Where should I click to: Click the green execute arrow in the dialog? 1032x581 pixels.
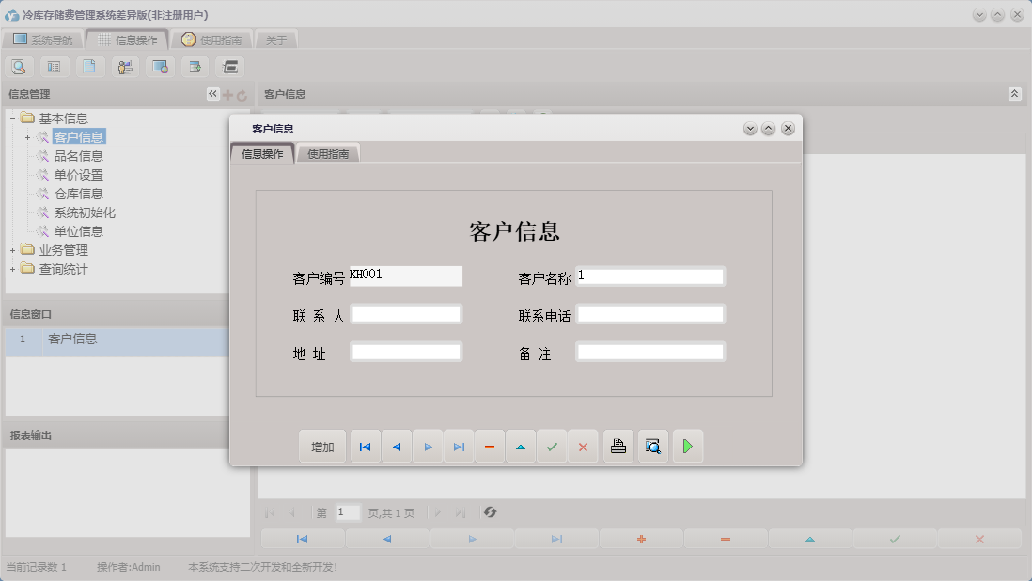[687, 446]
